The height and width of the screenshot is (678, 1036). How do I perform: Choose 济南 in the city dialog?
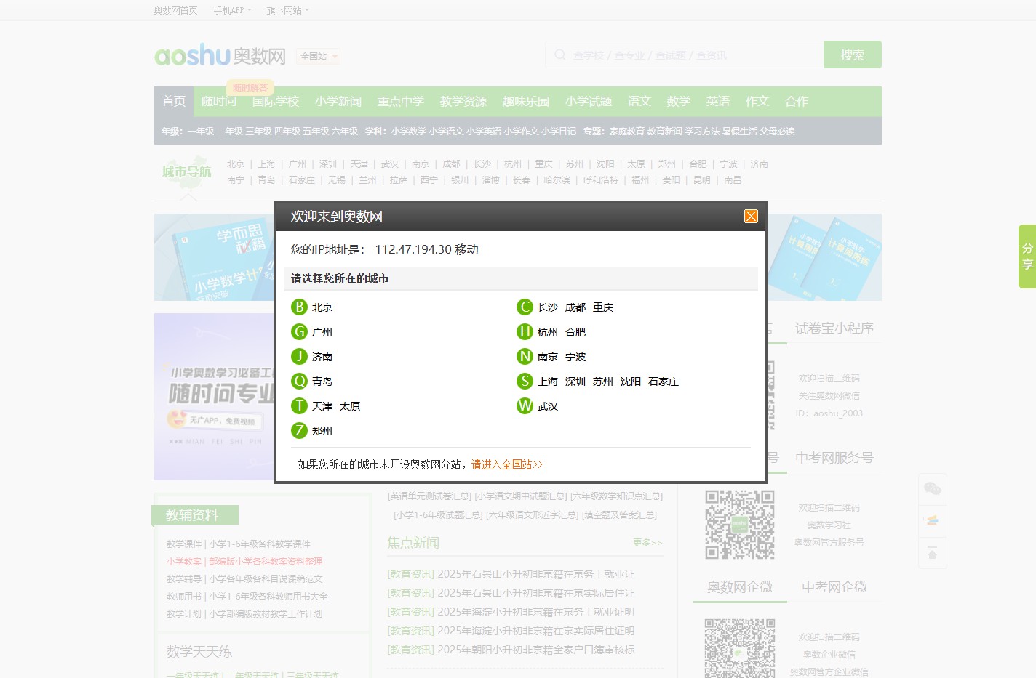322,357
